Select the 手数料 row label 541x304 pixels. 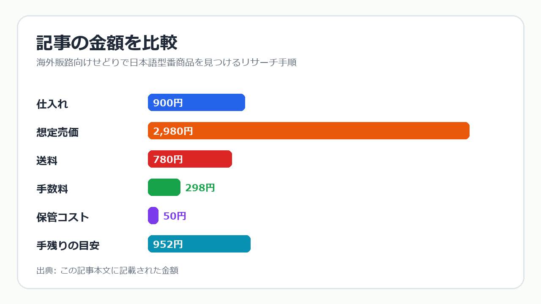[x=52, y=189]
